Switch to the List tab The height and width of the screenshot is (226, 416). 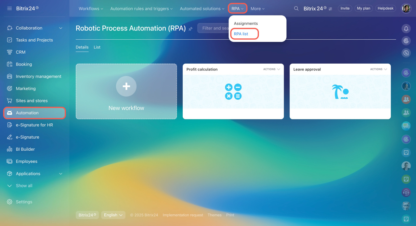tap(97, 47)
